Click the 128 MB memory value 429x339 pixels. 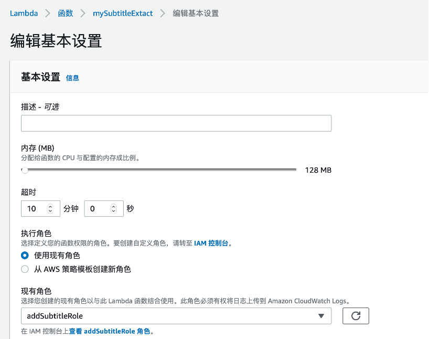click(318, 171)
